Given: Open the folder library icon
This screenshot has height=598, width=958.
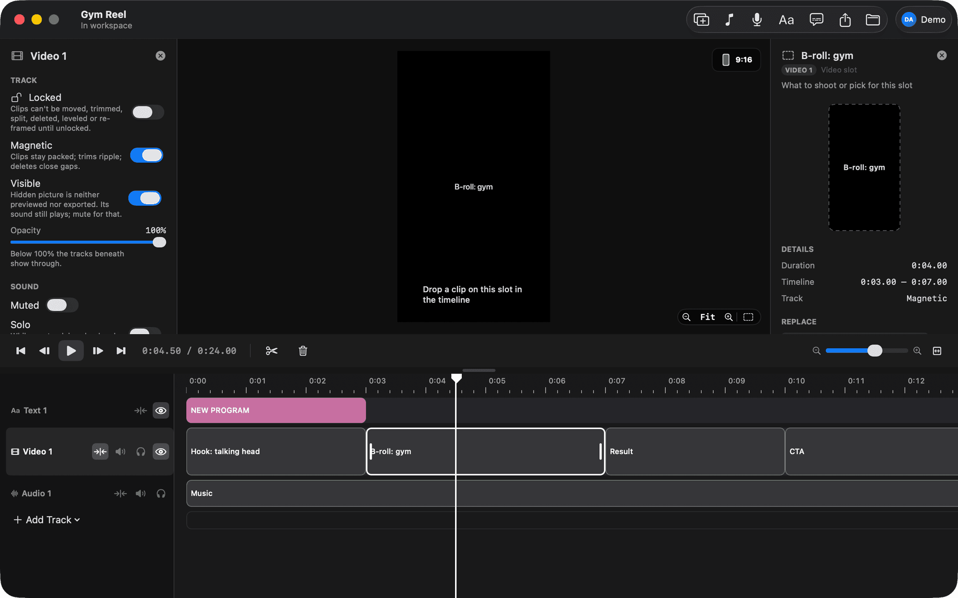Looking at the screenshot, I should [873, 20].
